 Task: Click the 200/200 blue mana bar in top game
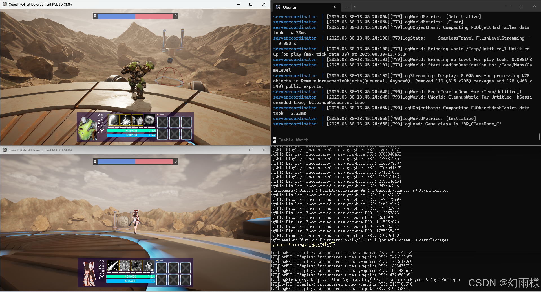coord(131,135)
